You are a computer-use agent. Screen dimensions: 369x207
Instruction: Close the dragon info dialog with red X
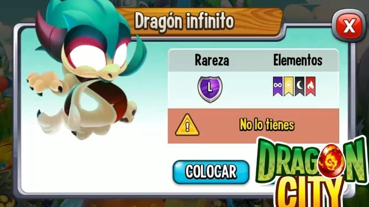pos(349,25)
